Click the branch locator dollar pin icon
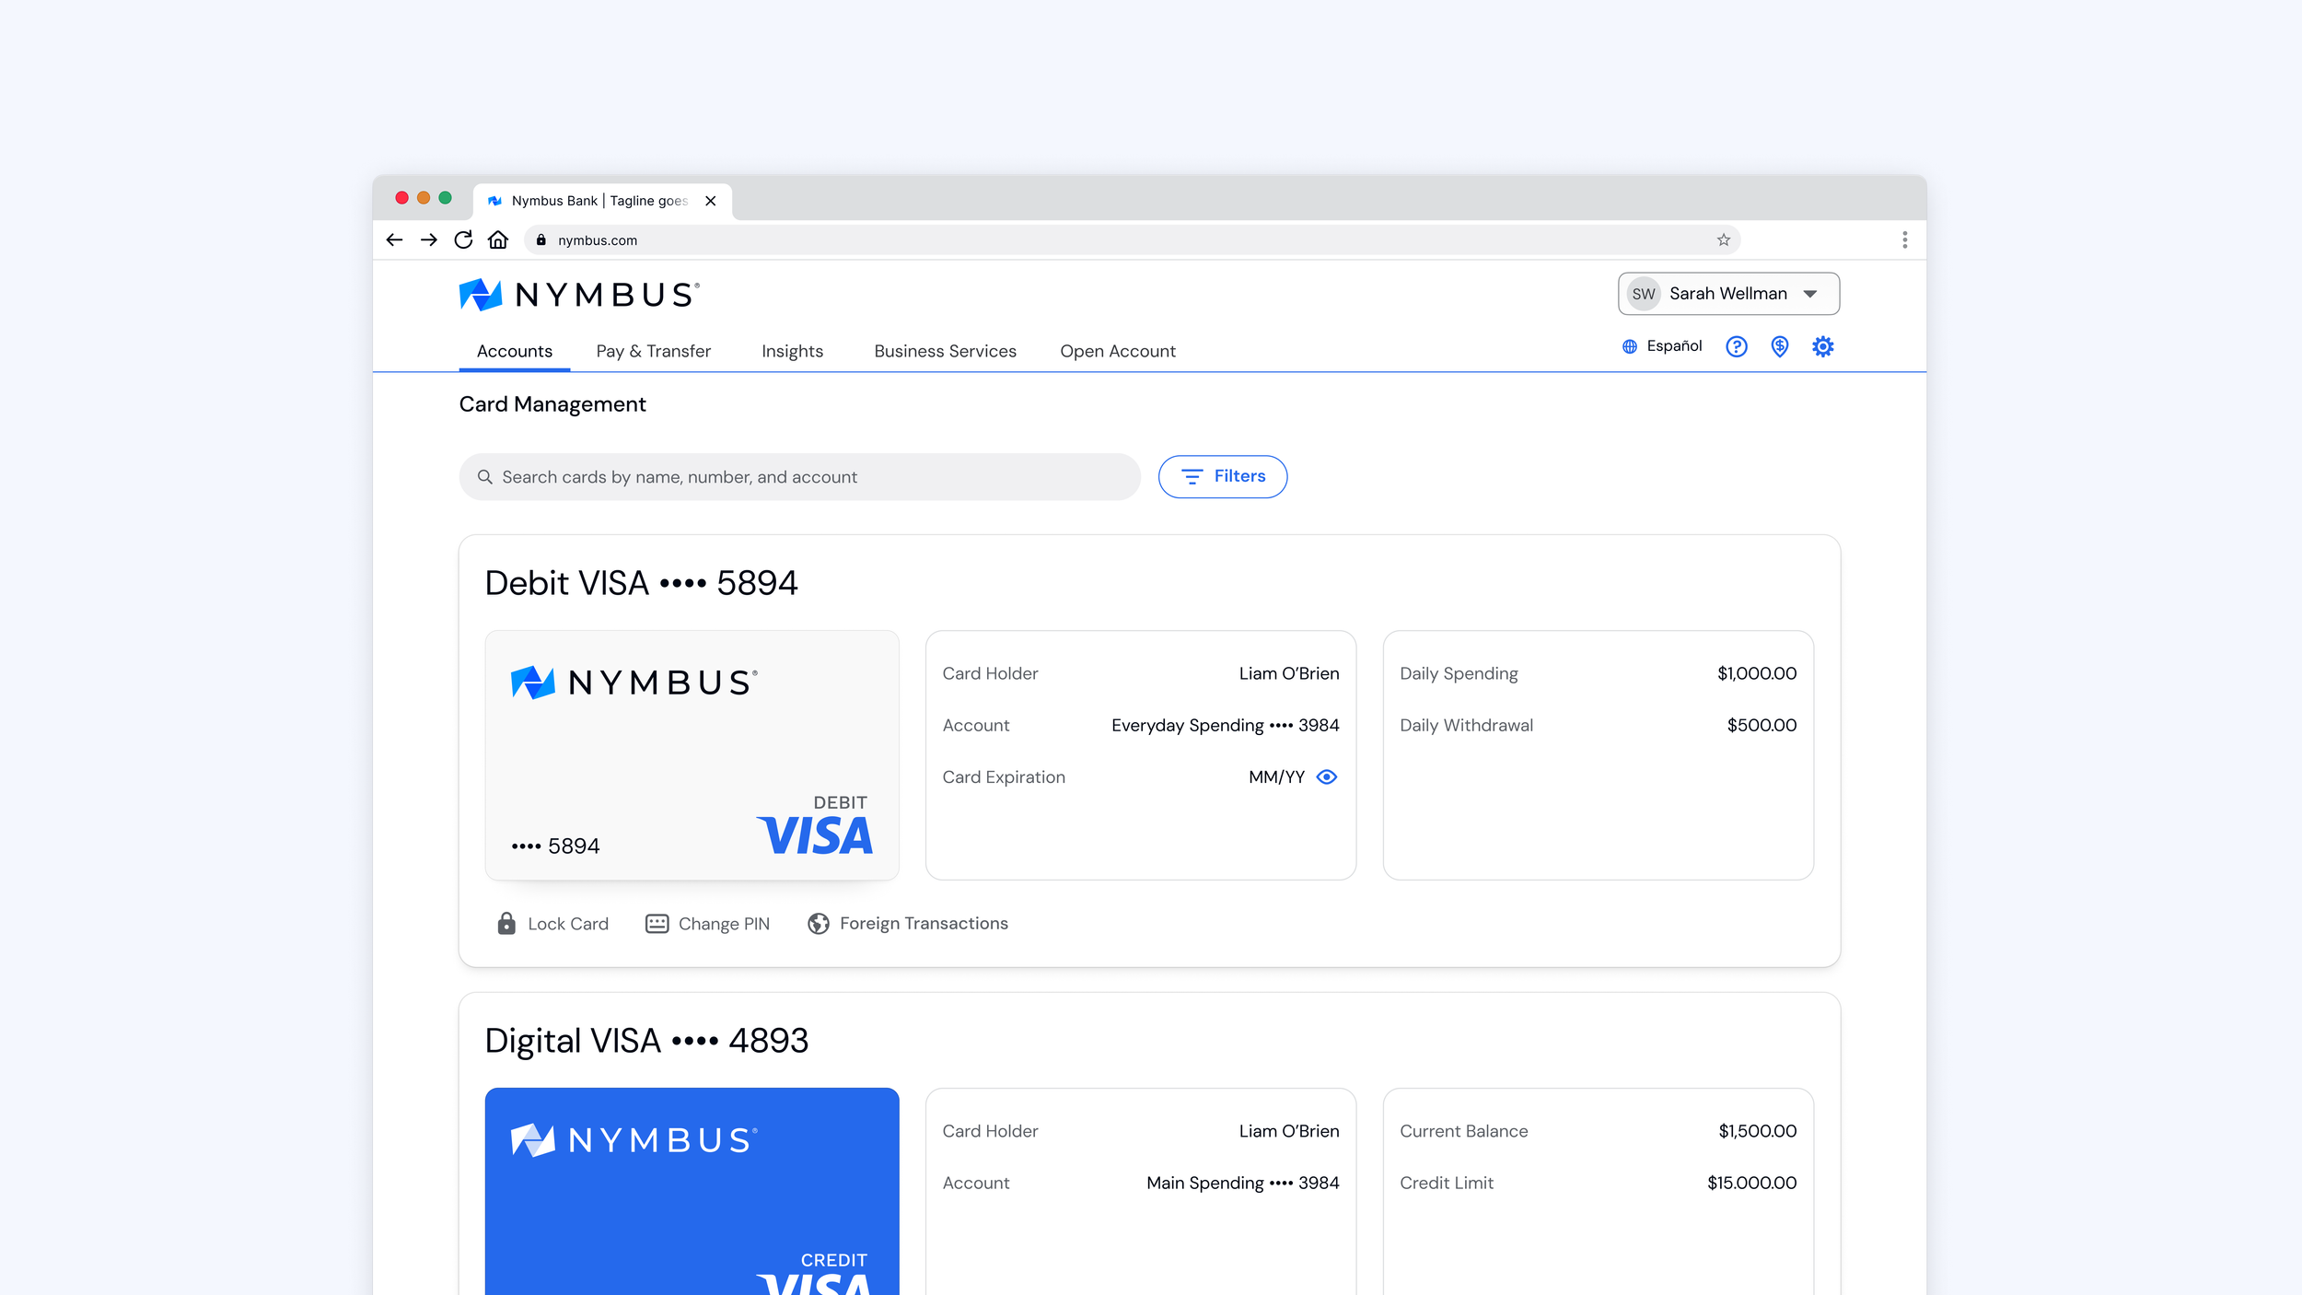This screenshot has width=2302, height=1295. point(1779,346)
